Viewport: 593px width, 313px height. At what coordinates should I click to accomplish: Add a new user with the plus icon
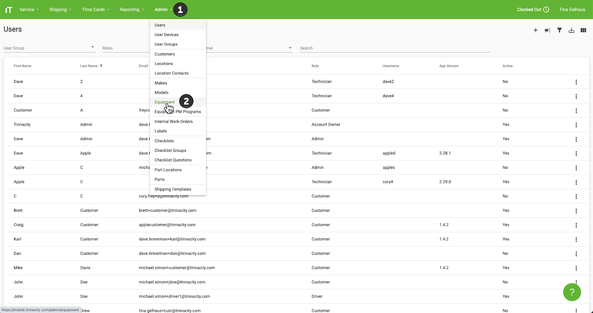[x=536, y=30]
